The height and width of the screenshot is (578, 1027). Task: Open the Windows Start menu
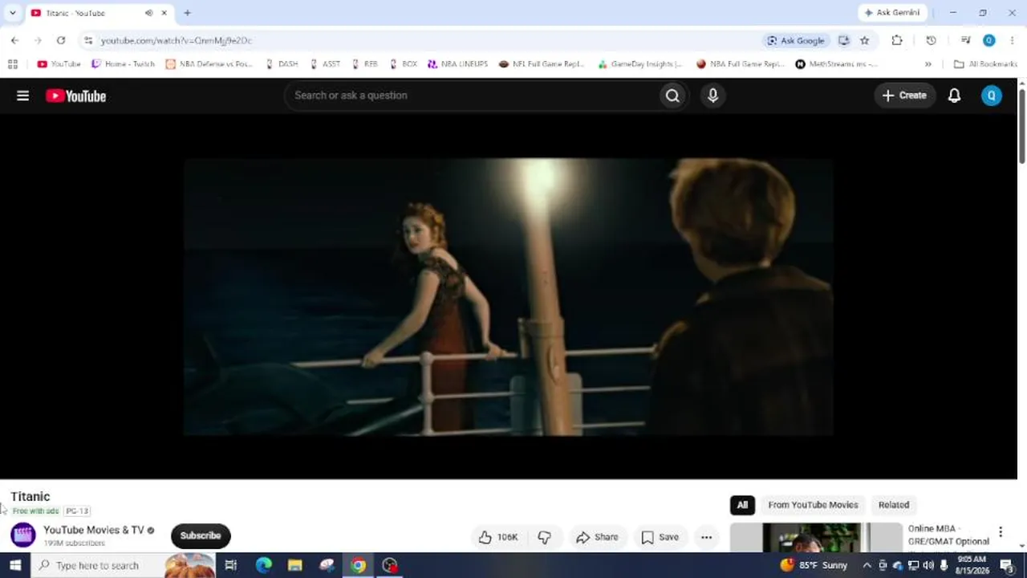coord(15,565)
